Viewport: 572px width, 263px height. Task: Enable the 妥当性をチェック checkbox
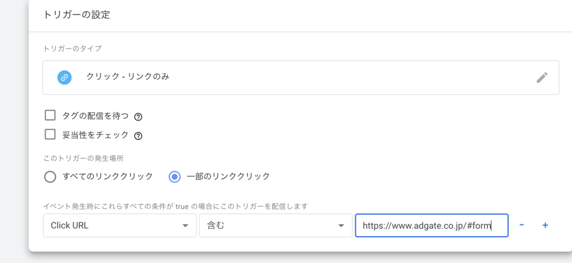click(x=50, y=135)
